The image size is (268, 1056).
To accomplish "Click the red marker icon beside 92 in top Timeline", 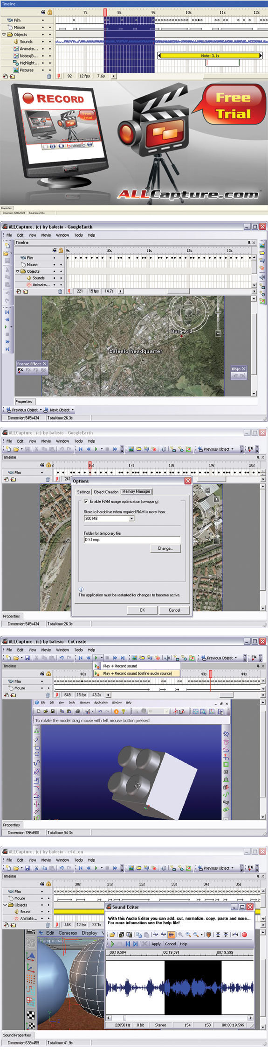I will coord(59,76).
